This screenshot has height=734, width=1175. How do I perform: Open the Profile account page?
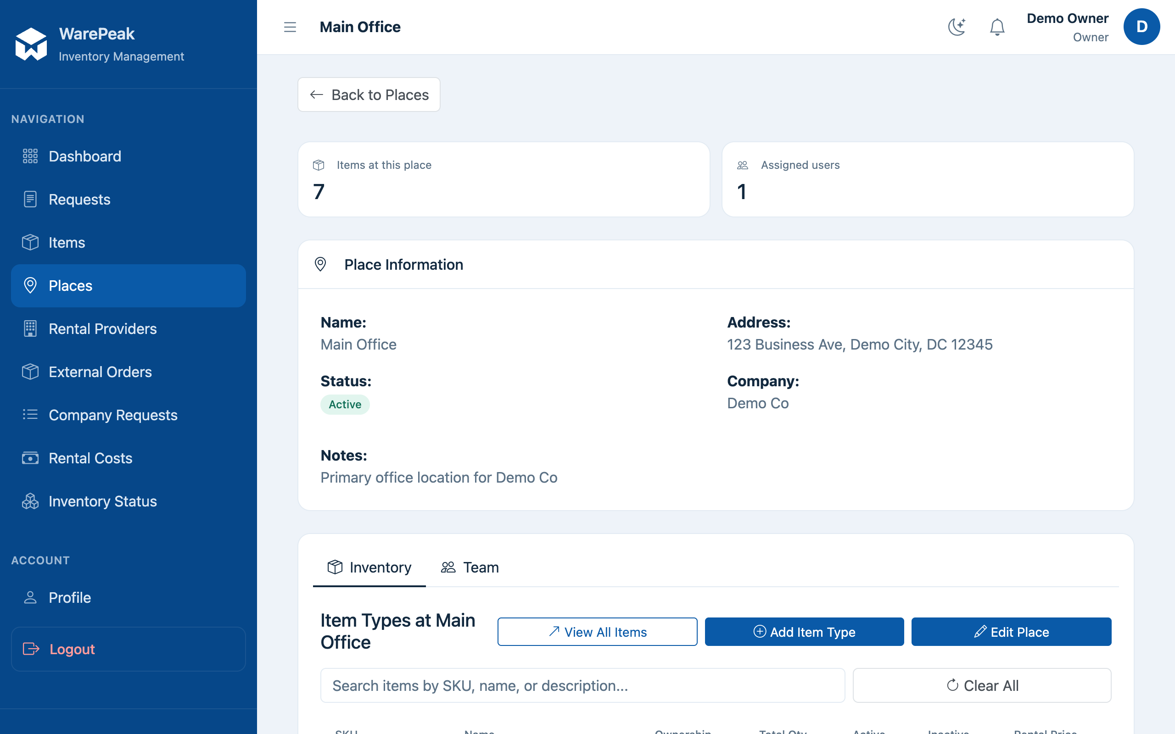[x=128, y=598]
